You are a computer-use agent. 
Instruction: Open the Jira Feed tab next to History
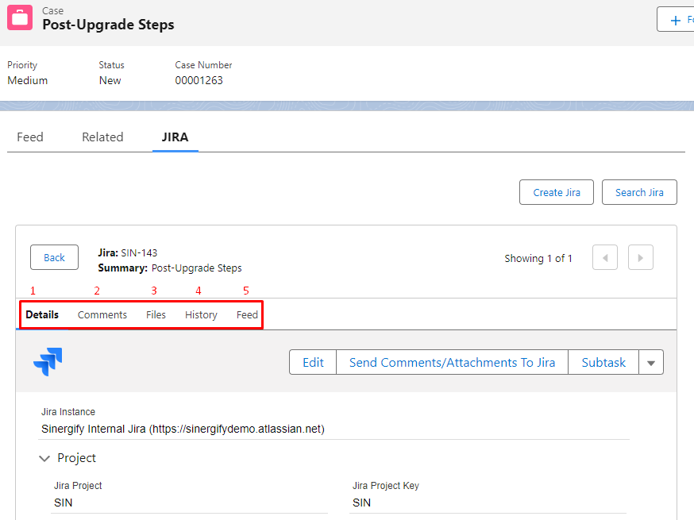coord(247,314)
